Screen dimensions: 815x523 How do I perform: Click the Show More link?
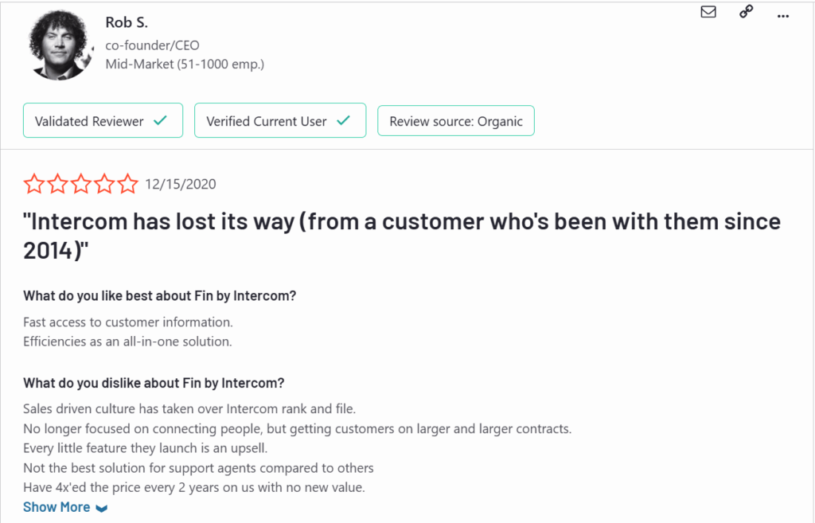click(x=57, y=507)
